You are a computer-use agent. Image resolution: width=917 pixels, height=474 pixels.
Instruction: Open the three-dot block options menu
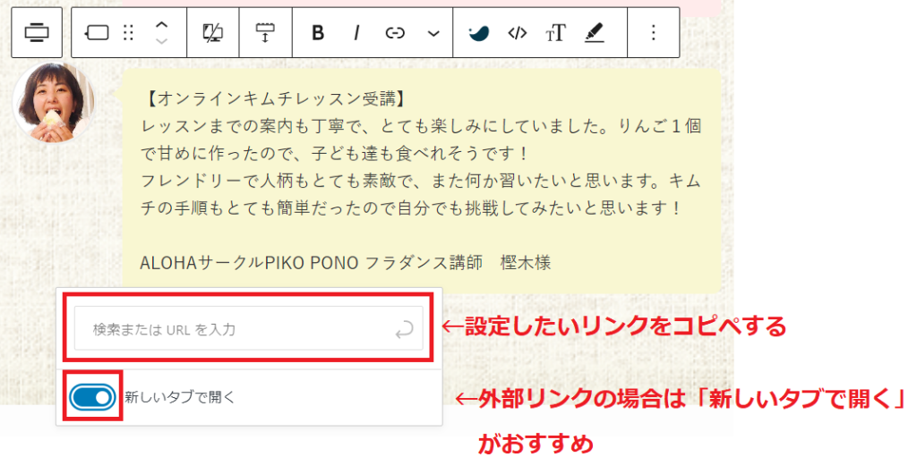[x=653, y=33]
